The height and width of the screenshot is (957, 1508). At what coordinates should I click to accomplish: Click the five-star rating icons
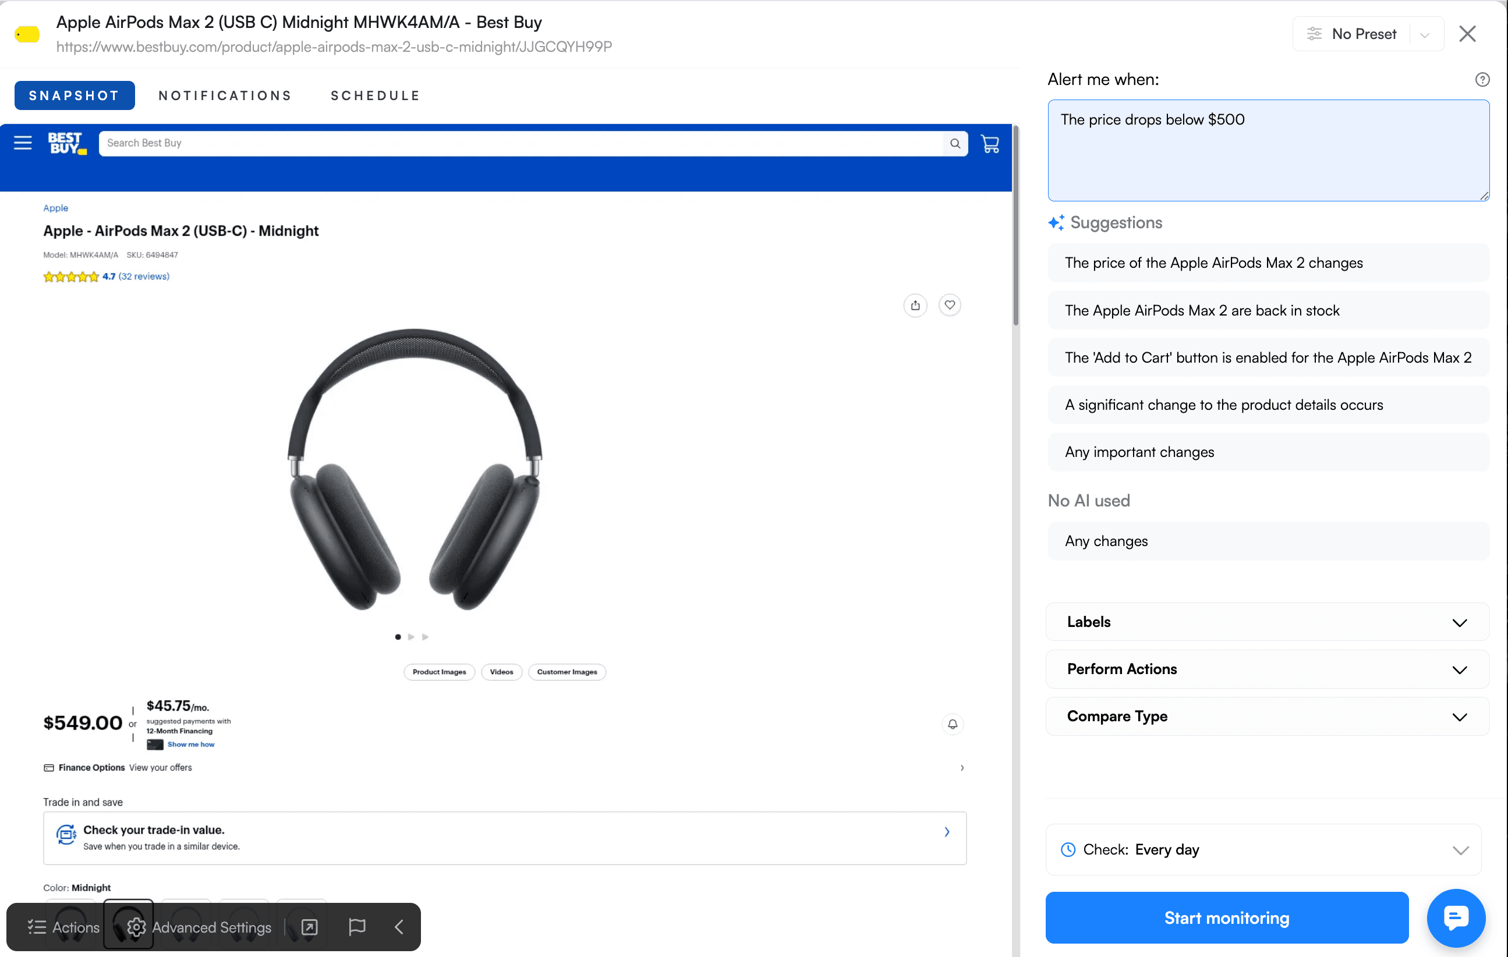coord(71,277)
